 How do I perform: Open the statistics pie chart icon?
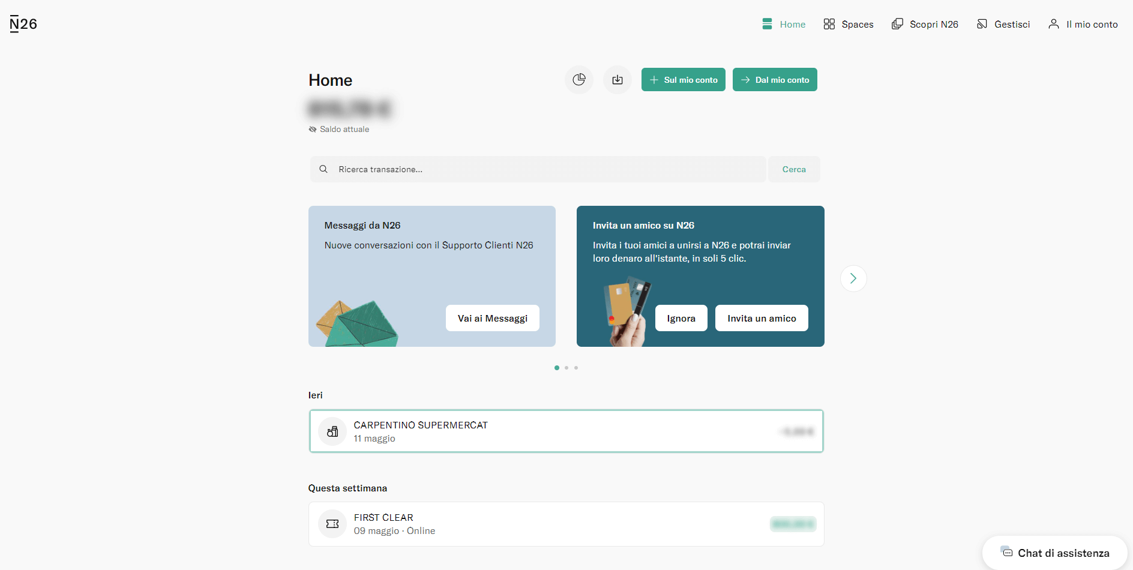(579, 80)
